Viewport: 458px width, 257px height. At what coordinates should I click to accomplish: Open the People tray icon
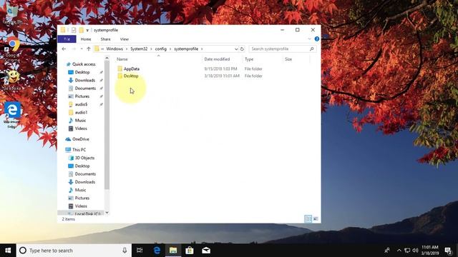click(387, 251)
